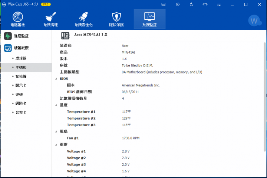Click the feedback message icon in title bar
This screenshot has width=267, height=178.
(163, 4)
